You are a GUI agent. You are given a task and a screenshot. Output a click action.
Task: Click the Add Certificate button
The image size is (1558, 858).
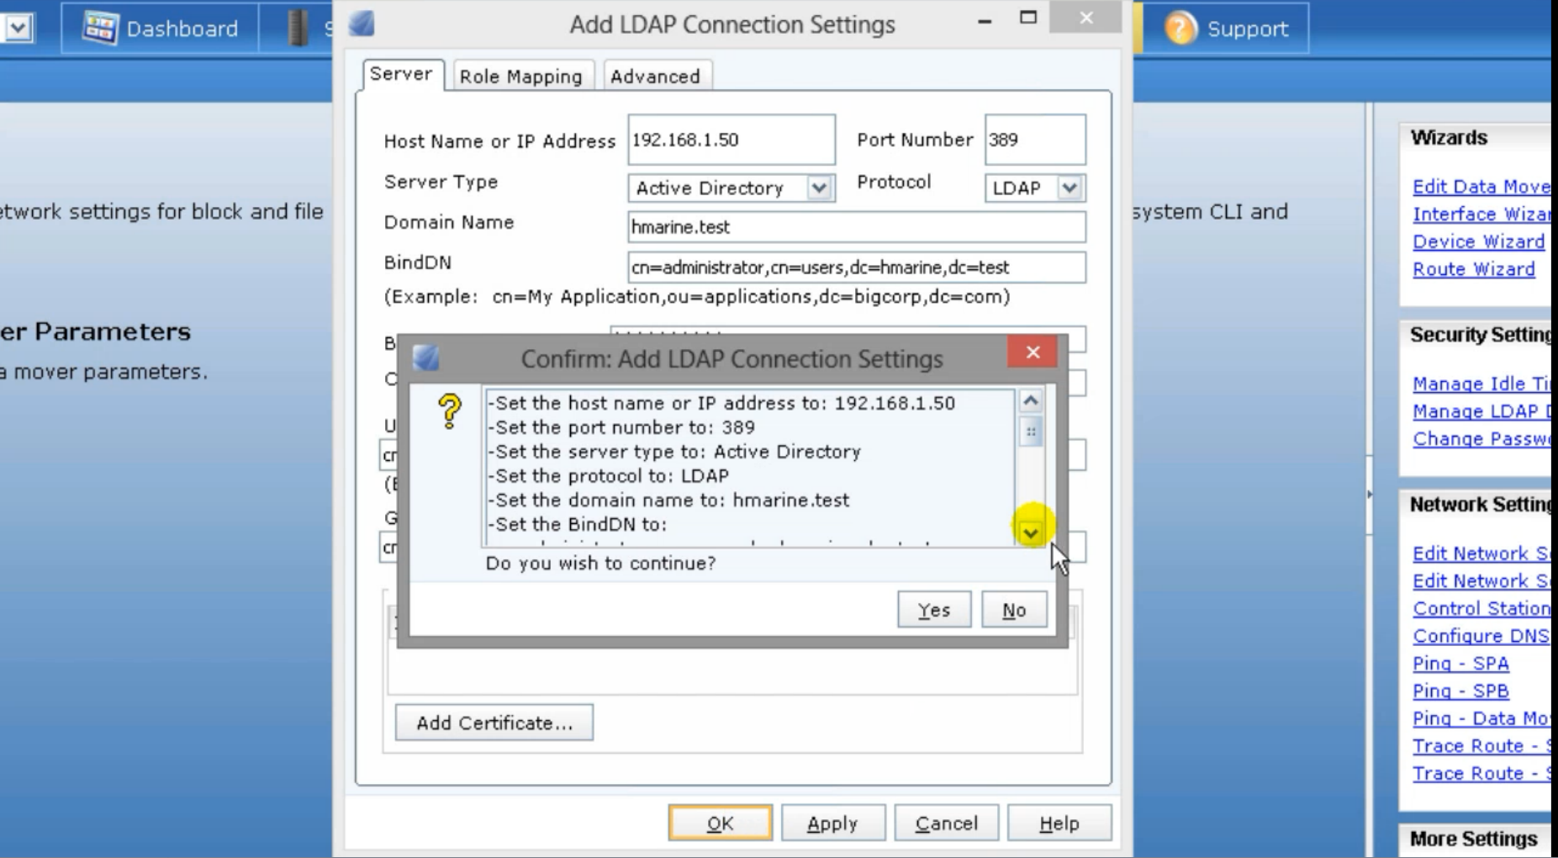tap(494, 723)
